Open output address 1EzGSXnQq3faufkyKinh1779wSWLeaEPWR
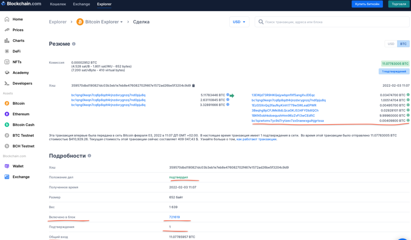 pos(284,105)
